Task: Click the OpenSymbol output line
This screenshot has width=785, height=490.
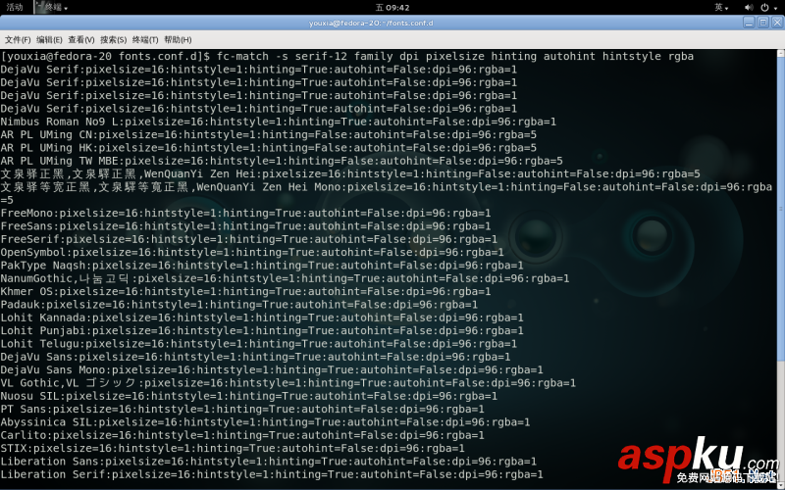Action: tap(252, 252)
